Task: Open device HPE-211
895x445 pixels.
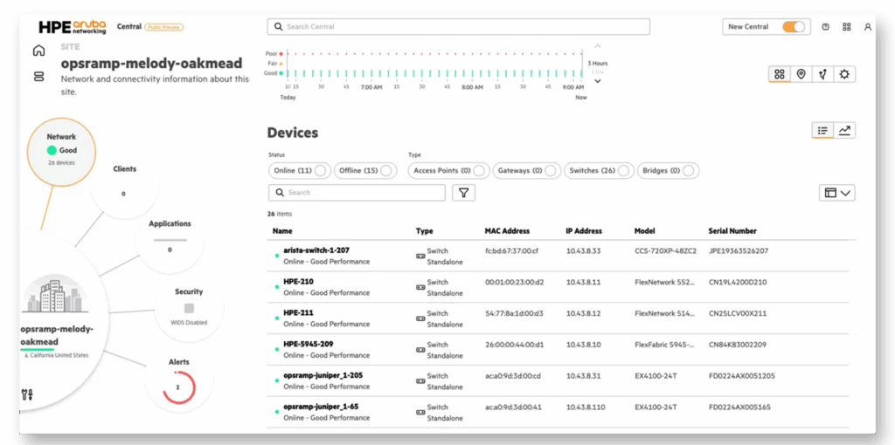Action: click(x=298, y=313)
